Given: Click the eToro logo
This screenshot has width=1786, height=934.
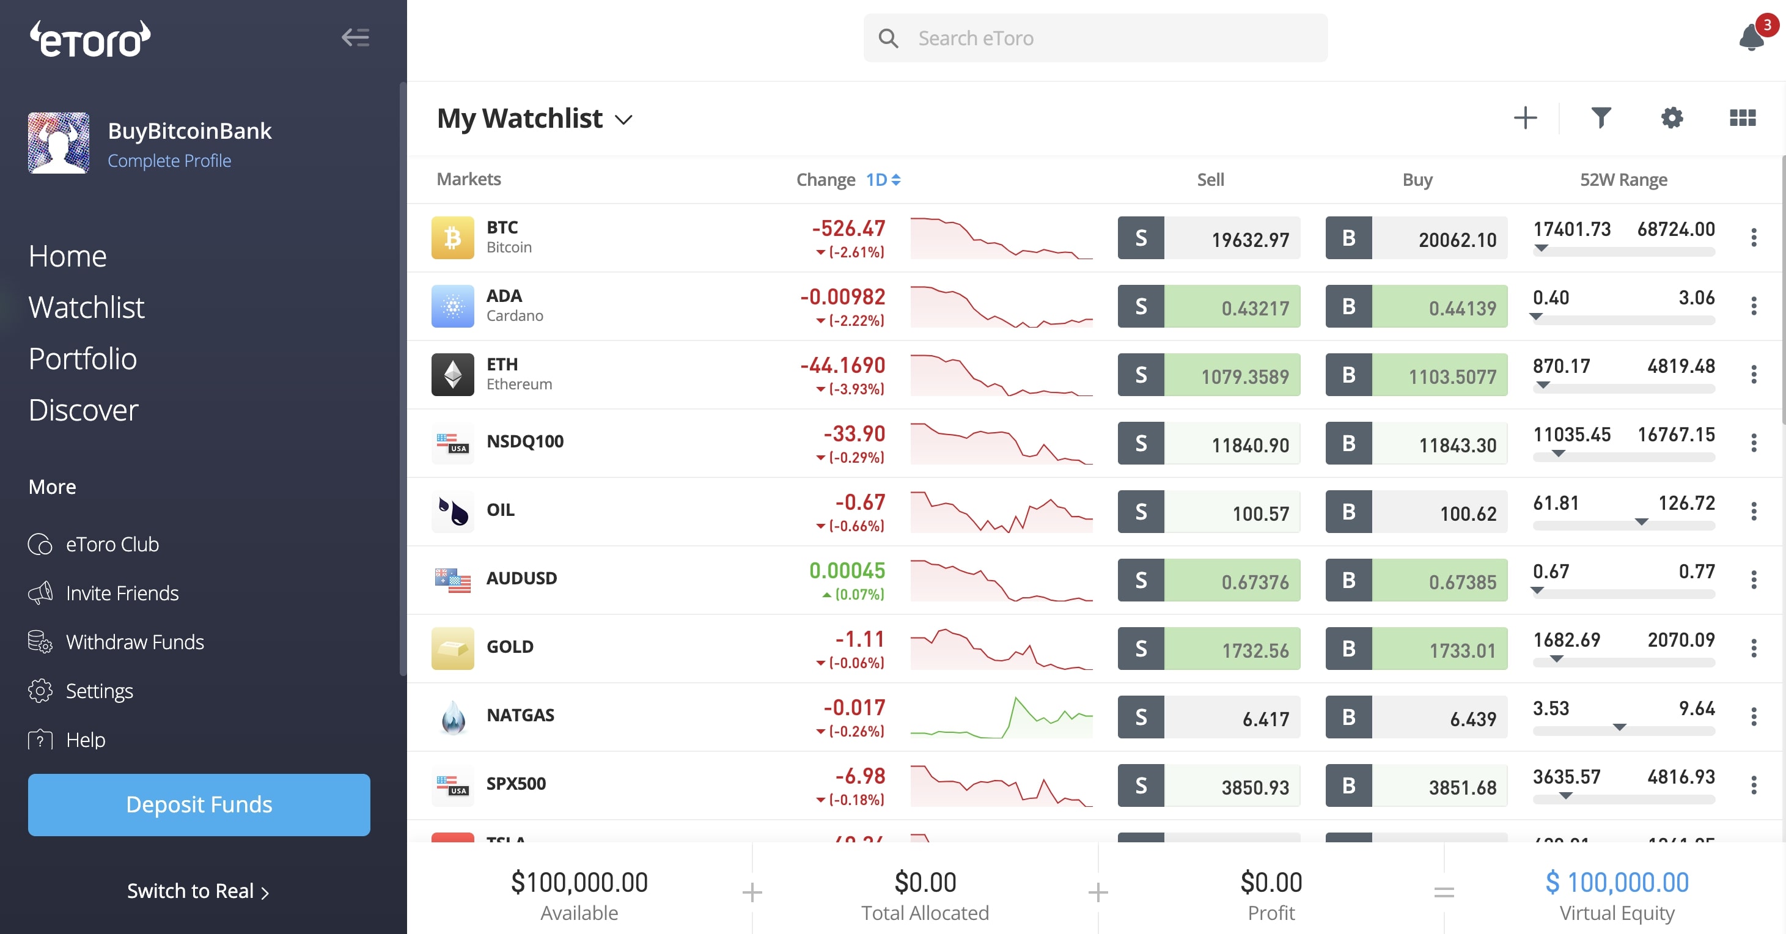Looking at the screenshot, I should coord(89,38).
